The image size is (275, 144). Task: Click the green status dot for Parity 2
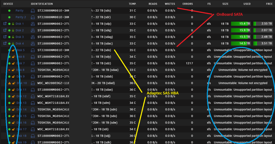pyautogui.click(x=9, y=17)
